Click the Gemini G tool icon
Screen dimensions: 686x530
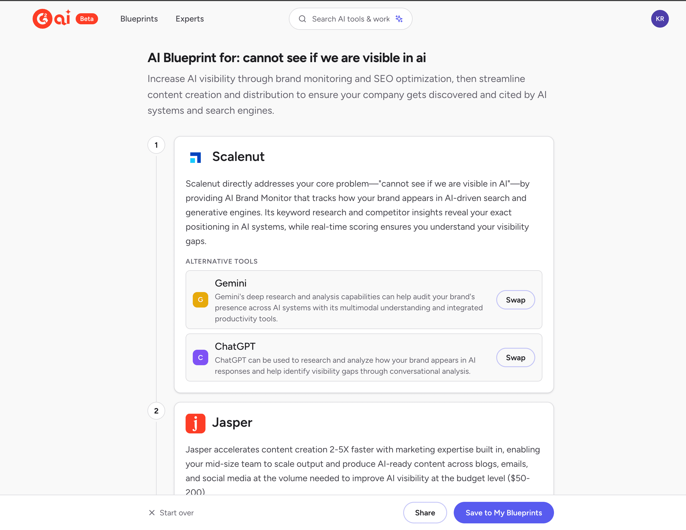point(200,300)
